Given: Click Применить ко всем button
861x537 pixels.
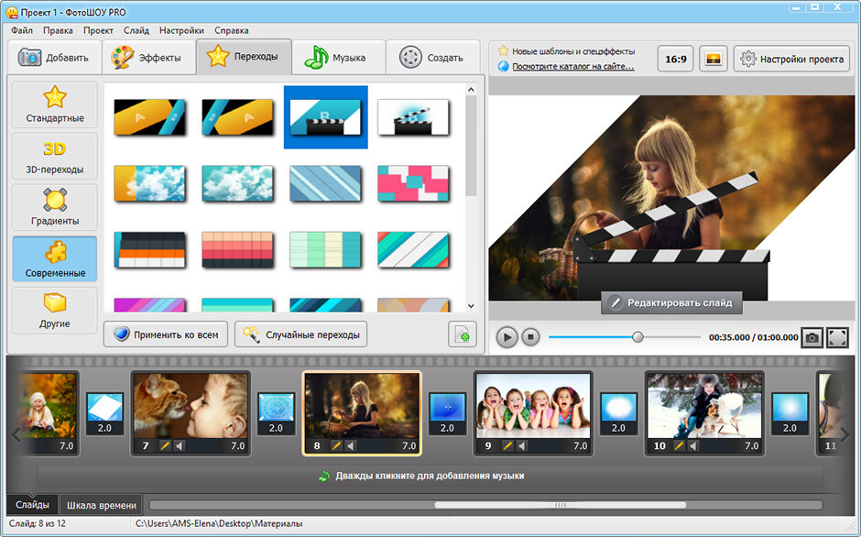Looking at the screenshot, I should pyautogui.click(x=165, y=334).
